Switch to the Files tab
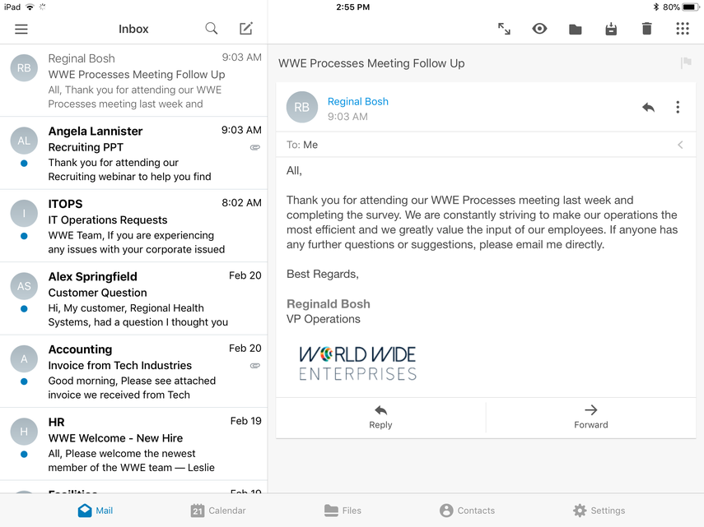 [343, 511]
